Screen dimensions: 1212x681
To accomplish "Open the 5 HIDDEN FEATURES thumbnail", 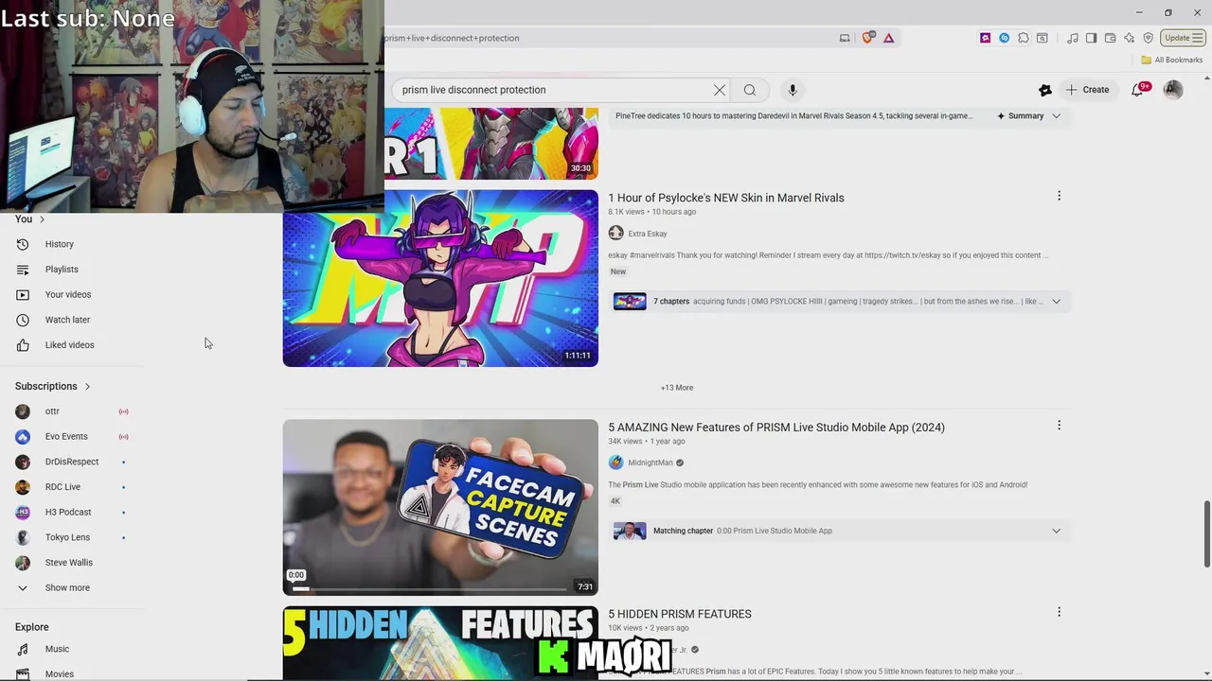I will click(x=440, y=643).
